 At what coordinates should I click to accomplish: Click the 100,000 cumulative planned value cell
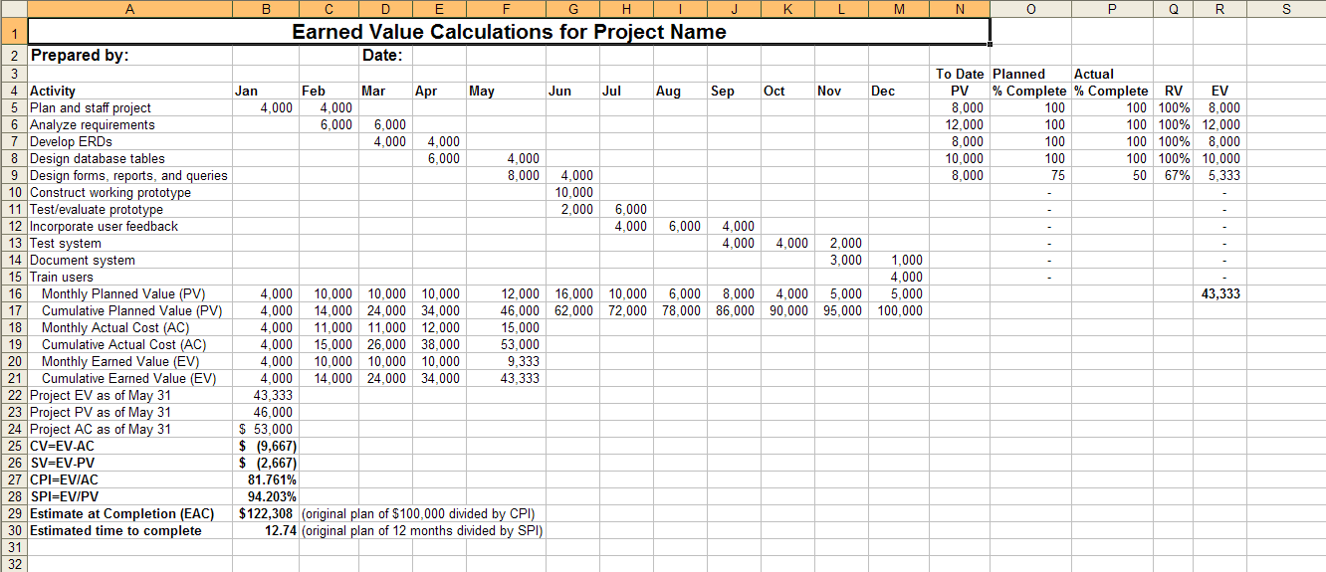(900, 311)
